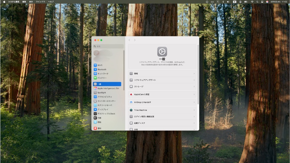The image size is (290, 163).
Task: Click the Apple logo menu
Action: pyautogui.click(x=4, y=2)
